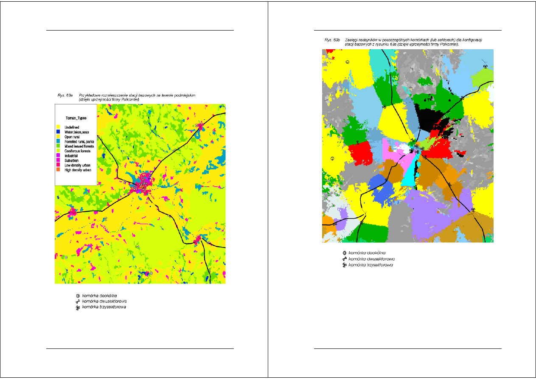Click the omnidirectional cell icon under right map
The image size is (536, 379).
pos(345,253)
